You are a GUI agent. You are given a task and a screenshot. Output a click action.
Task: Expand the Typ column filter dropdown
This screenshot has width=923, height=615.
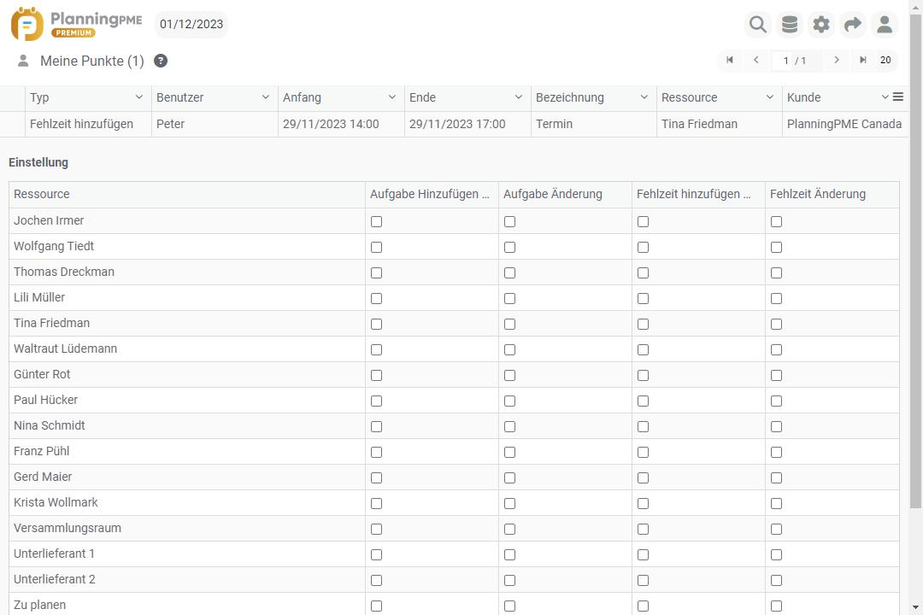click(139, 97)
